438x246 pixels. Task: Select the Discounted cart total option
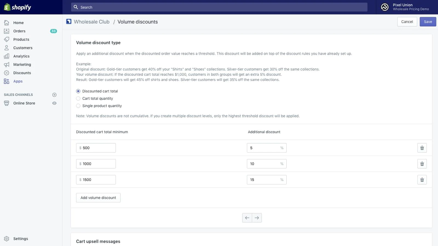click(78, 91)
